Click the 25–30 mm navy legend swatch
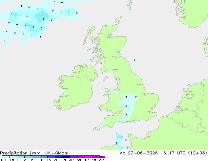208x161 pixels. click(x=66, y=157)
